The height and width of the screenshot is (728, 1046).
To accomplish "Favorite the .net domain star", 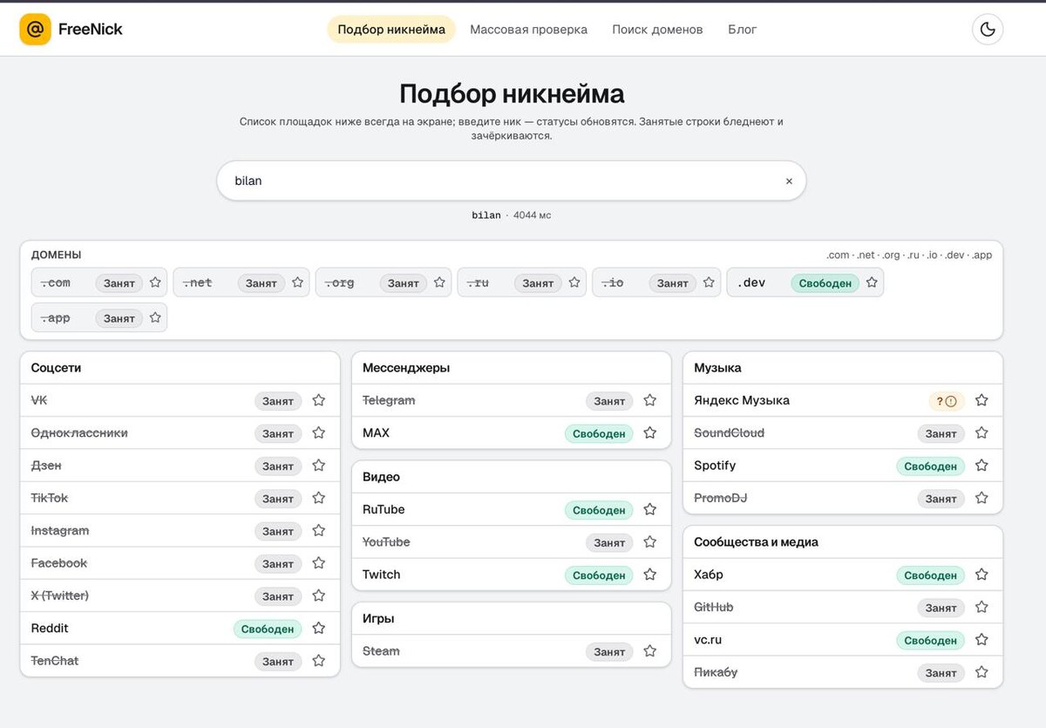I will click(x=297, y=282).
